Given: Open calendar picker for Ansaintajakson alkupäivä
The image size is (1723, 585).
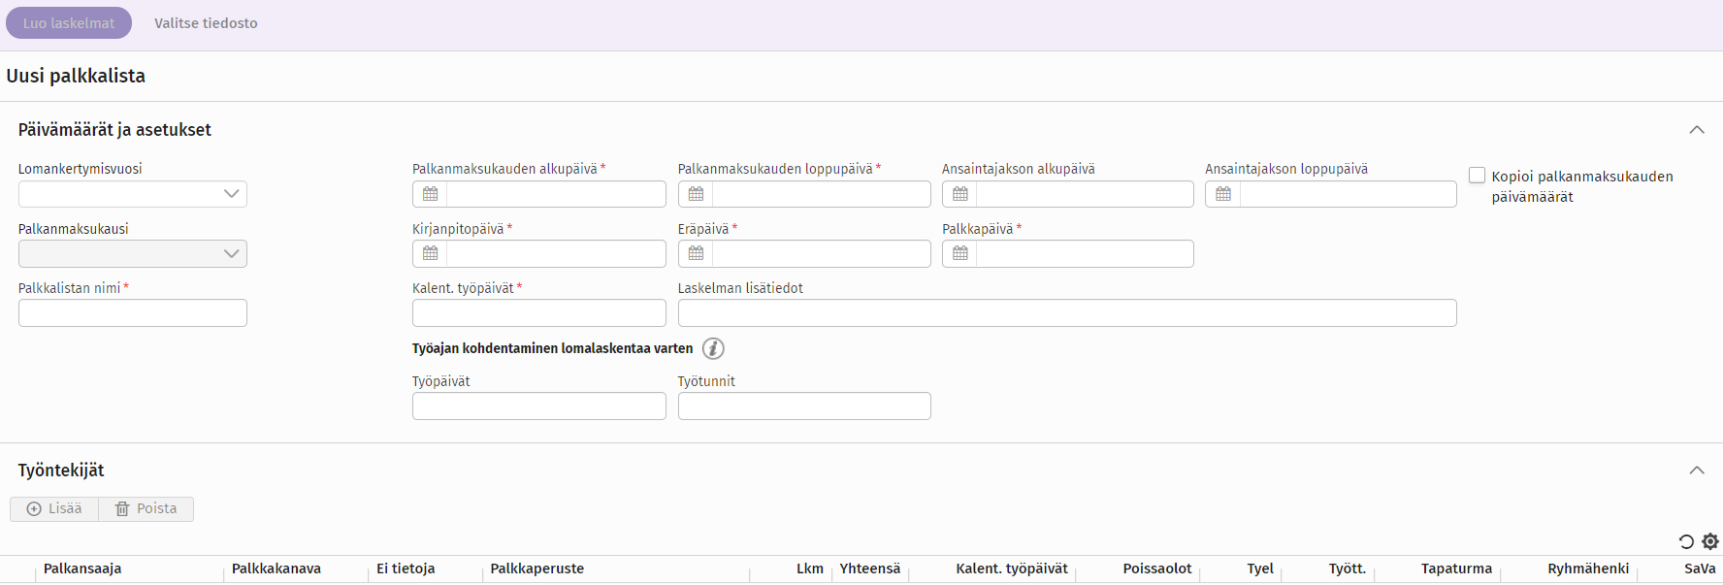Looking at the screenshot, I should tap(959, 194).
